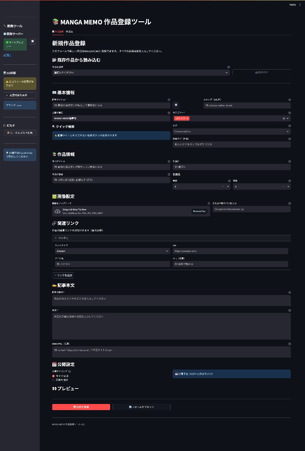Focus the 記事の著者 input field
Viewport: 305px width, 451px height.
coord(111,118)
